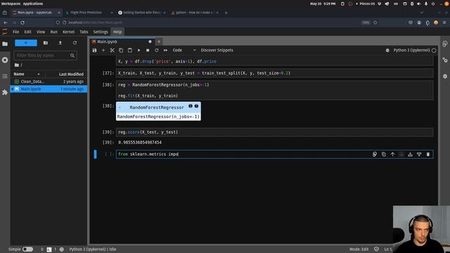Screen dimensions: 450x253
Task: Open running terminals and kernels panel
Action: 5,60
